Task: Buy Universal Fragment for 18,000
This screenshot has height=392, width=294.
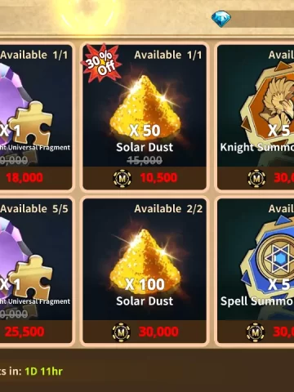Action: [x=36, y=178]
